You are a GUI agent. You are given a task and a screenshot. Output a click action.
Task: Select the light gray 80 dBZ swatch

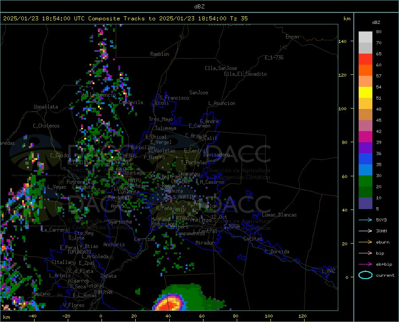coord(365,37)
